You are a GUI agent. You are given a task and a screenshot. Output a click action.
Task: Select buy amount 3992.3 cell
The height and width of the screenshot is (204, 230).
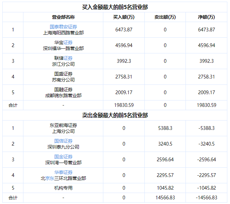(x=124, y=61)
